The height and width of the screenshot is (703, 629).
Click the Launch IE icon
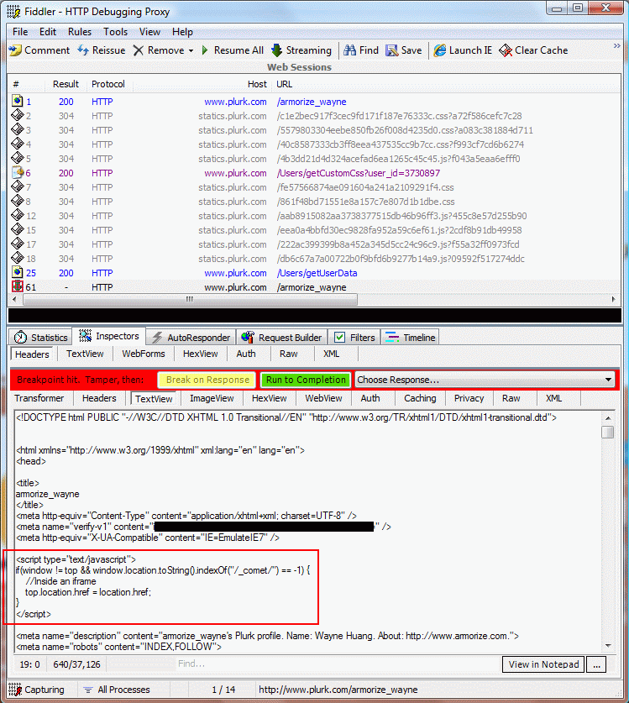[x=440, y=50]
